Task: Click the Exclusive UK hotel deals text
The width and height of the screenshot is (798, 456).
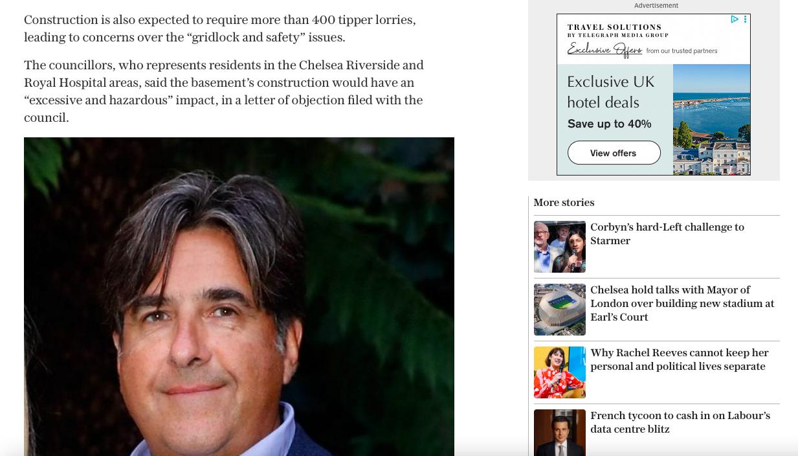Action: [611, 92]
